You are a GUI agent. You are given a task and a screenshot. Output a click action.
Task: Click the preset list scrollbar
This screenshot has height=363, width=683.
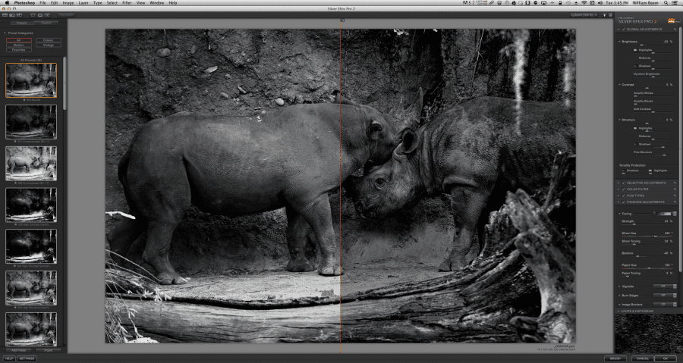[x=65, y=83]
